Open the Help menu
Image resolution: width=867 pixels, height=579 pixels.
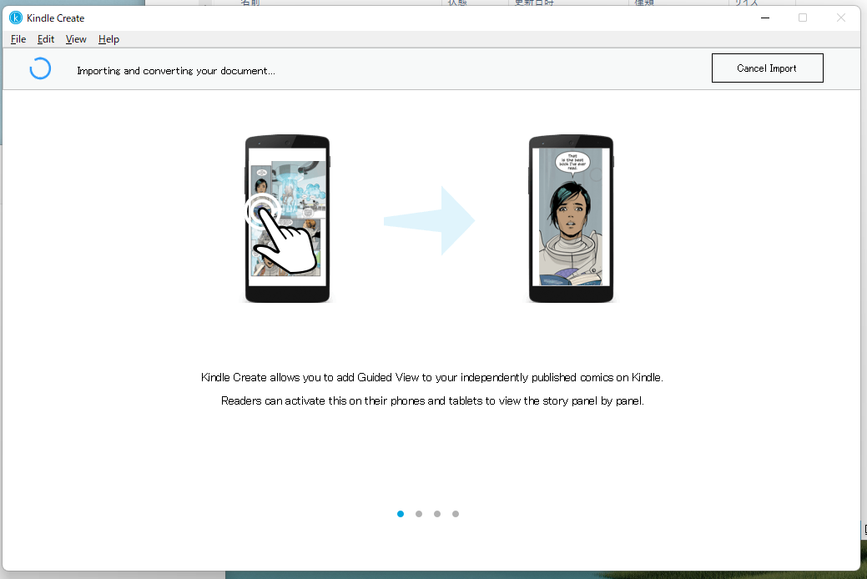pos(108,39)
